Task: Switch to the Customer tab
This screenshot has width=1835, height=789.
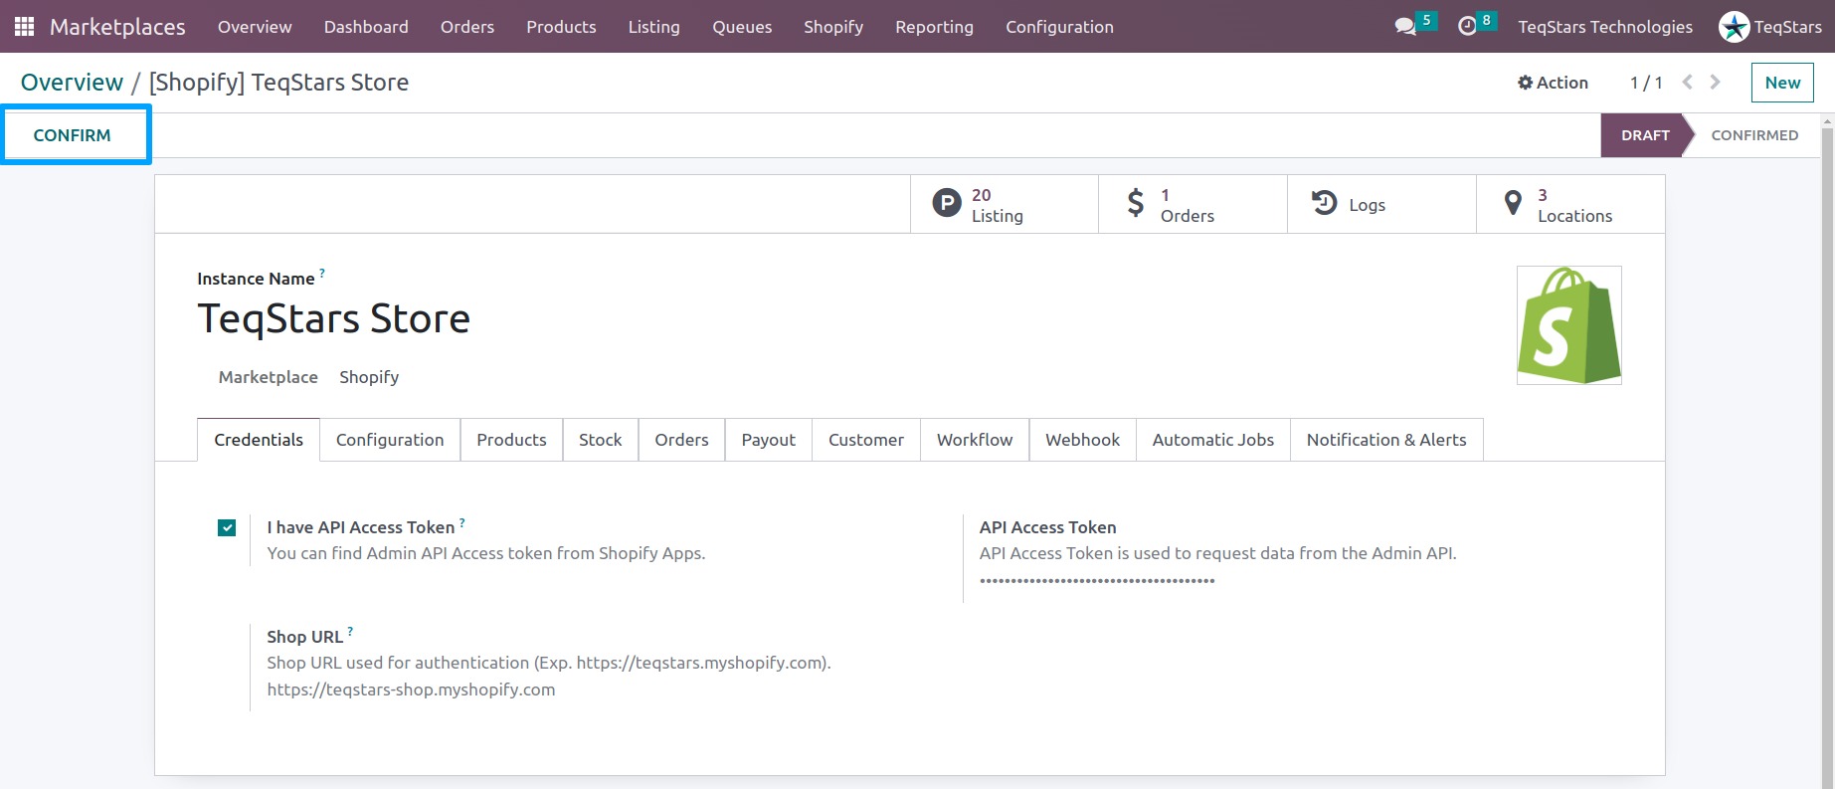Action: pyautogui.click(x=866, y=440)
